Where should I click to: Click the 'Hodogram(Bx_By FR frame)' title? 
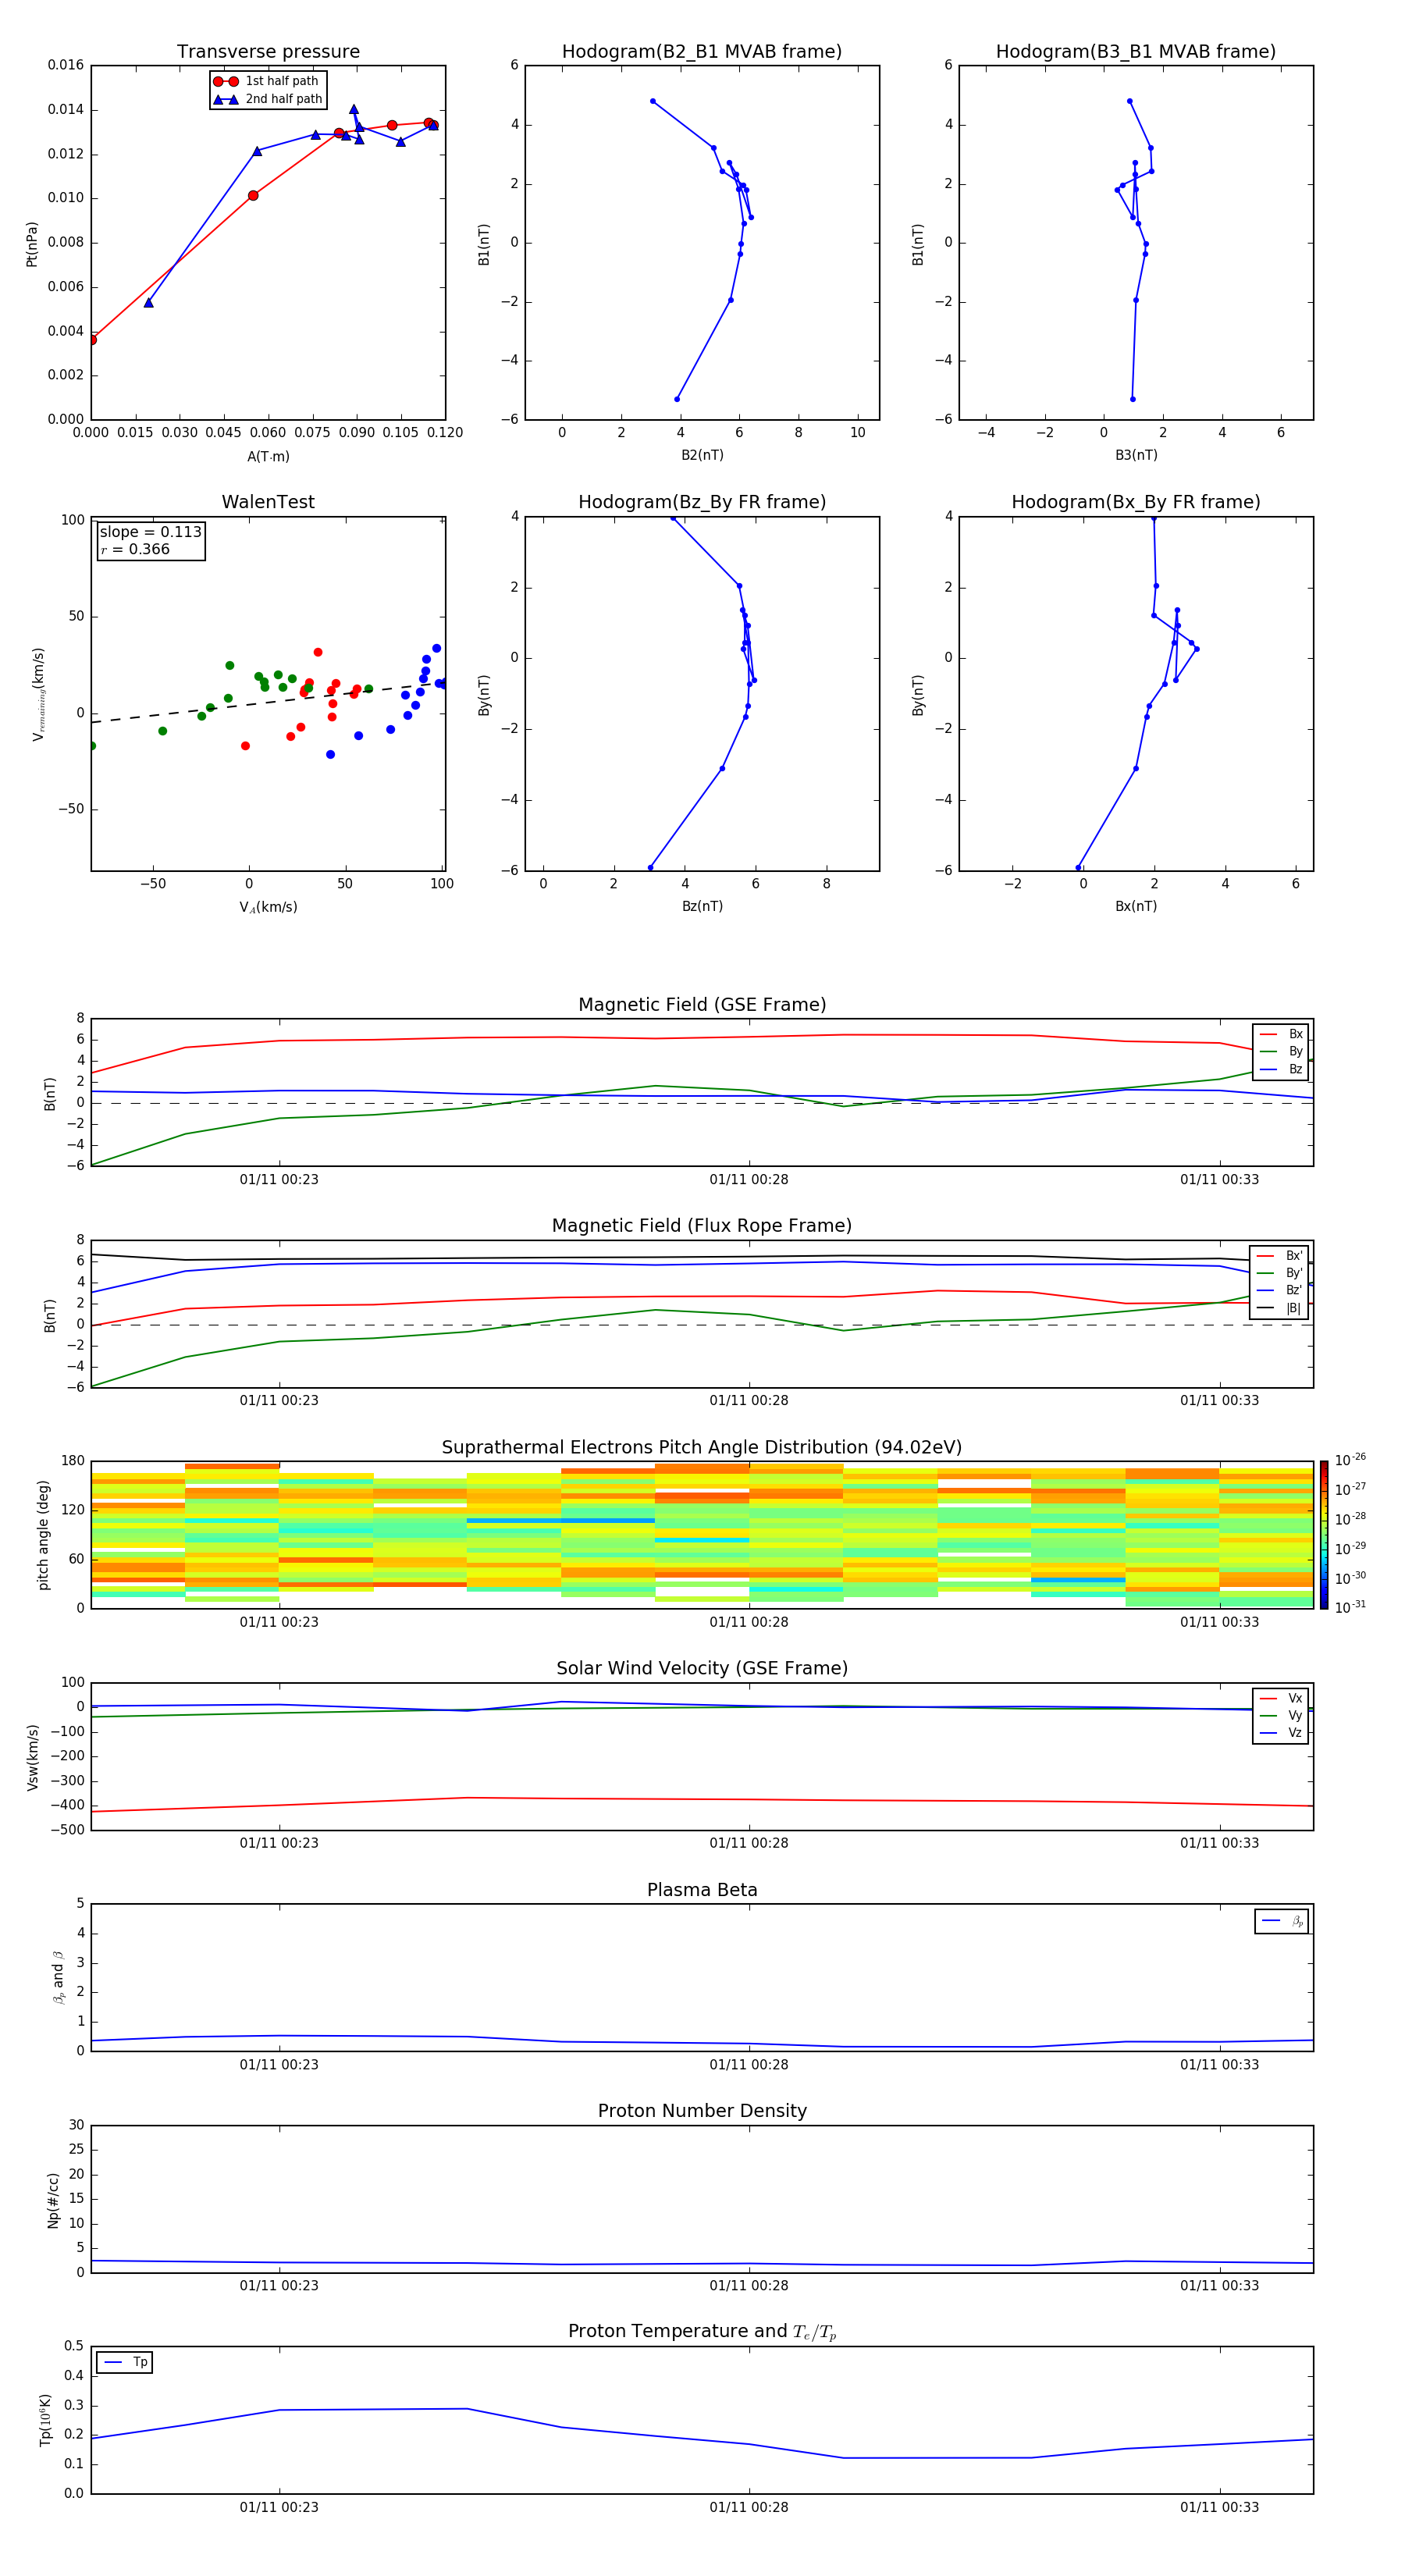[x=1136, y=502]
